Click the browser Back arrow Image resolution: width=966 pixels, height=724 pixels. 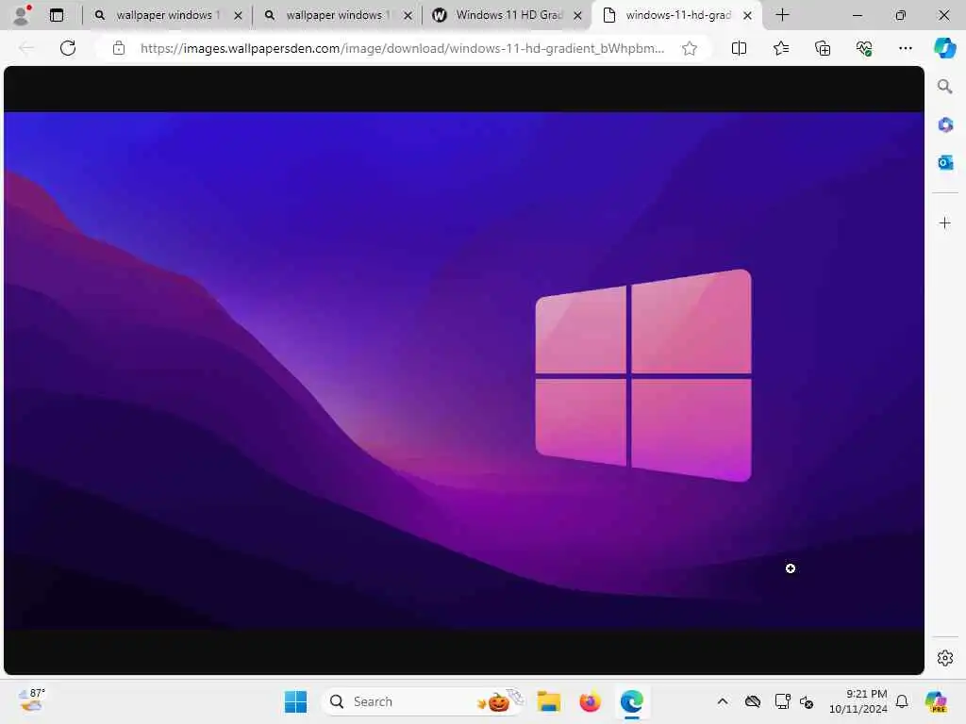[x=26, y=48]
